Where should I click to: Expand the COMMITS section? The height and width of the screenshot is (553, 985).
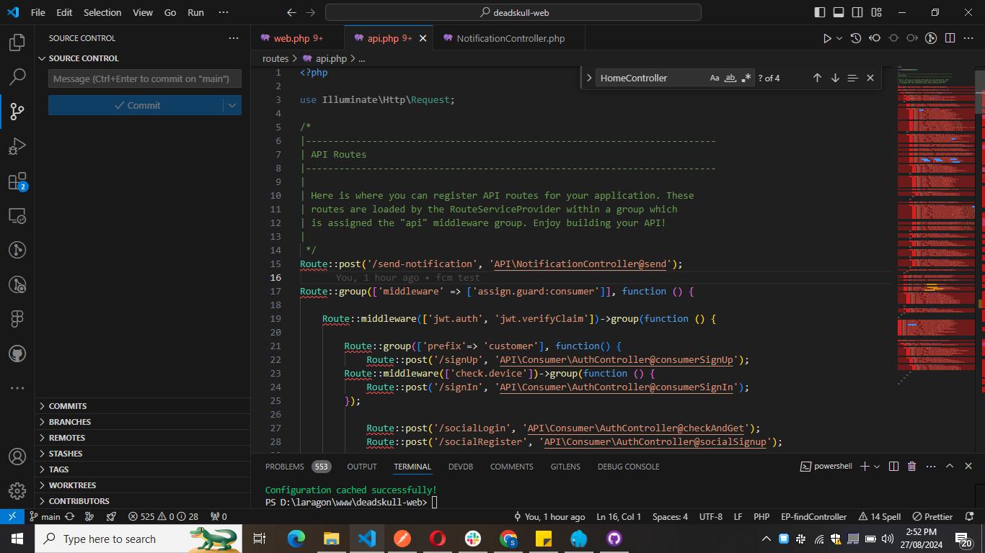coord(68,406)
